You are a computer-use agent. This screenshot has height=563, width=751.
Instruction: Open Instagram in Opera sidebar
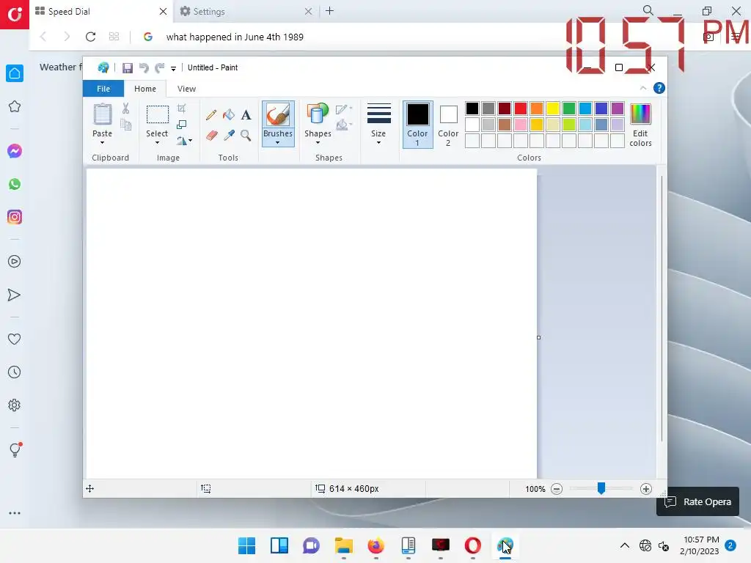(15, 217)
